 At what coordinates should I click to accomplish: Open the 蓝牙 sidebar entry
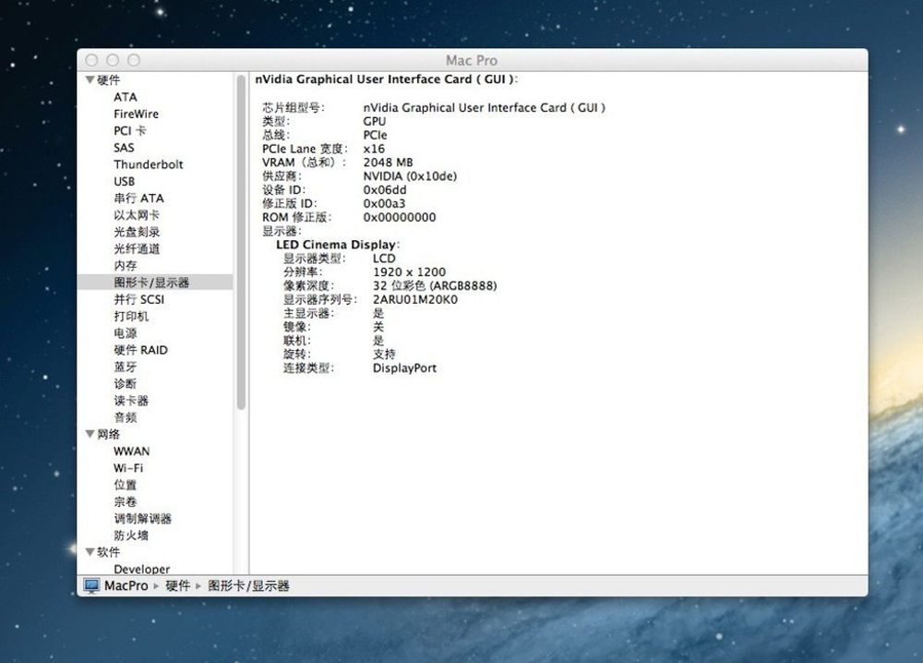click(x=126, y=367)
